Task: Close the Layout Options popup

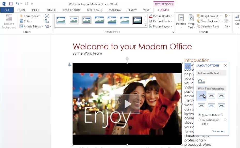Action: click(225, 65)
